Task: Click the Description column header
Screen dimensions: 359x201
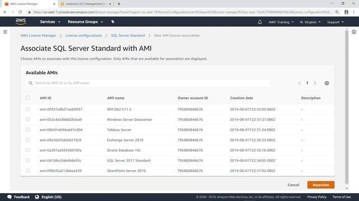Action: [x=311, y=98]
